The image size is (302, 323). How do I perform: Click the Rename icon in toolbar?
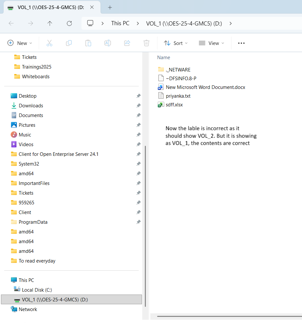pos(108,43)
